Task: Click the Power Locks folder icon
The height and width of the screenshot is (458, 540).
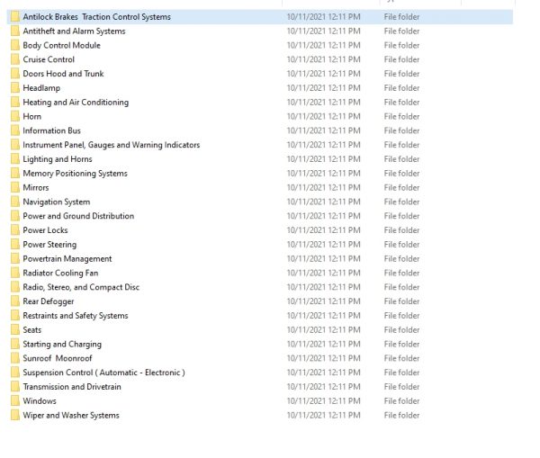Action: pos(14,230)
